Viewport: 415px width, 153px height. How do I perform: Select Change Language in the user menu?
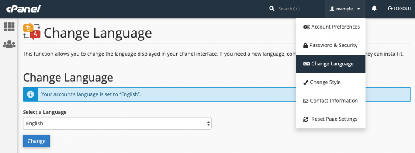click(331, 64)
